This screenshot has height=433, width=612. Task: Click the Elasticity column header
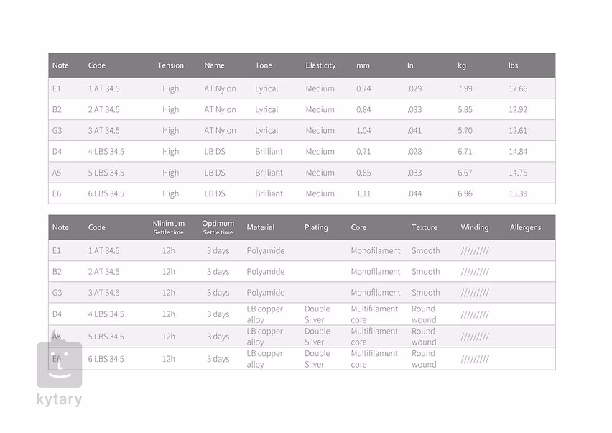point(320,65)
